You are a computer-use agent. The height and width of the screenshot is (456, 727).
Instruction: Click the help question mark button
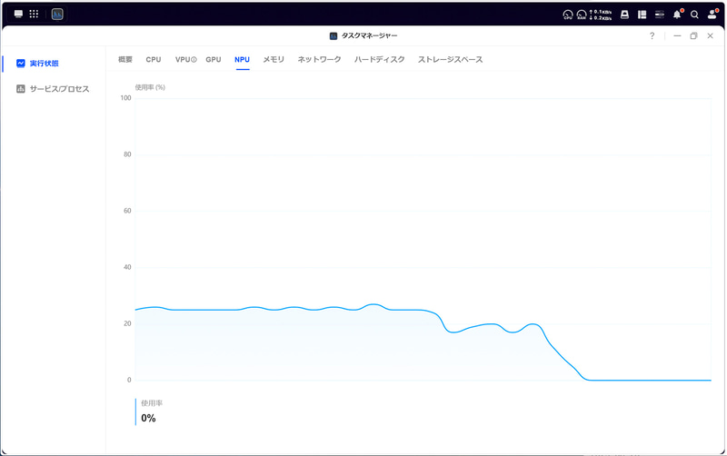click(652, 36)
